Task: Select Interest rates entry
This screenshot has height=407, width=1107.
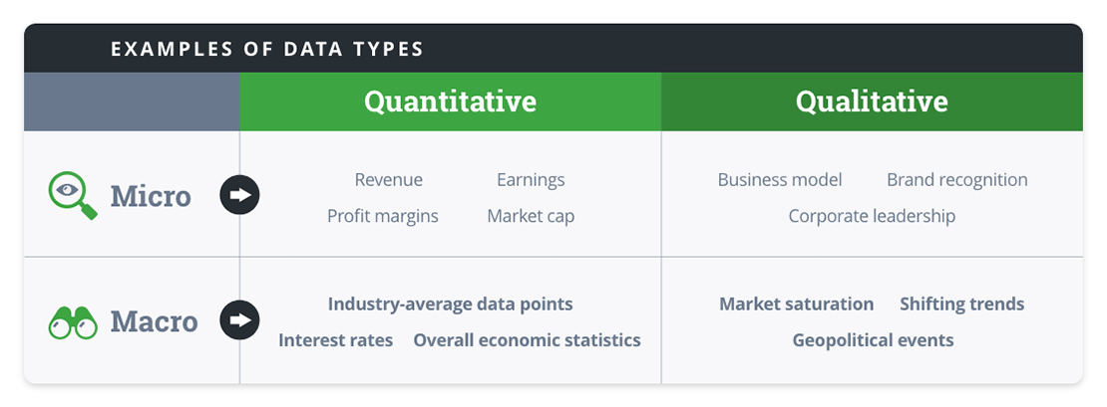Action: tap(335, 340)
